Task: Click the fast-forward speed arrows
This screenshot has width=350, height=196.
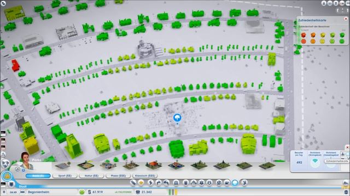Action: pyautogui.click(x=22, y=192)
